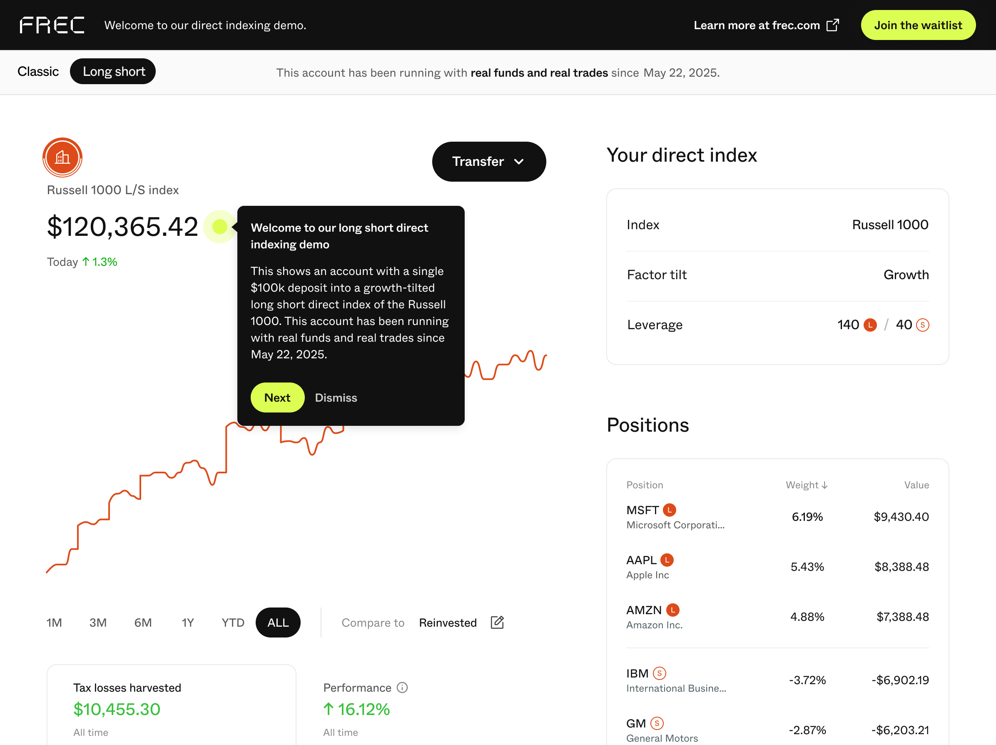This screenshot has width=996, height=745.
Task: Click the Next button in tour popup
Action: point(277,397)
